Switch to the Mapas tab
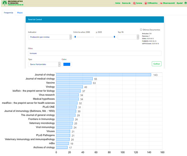 coord(20,13)
